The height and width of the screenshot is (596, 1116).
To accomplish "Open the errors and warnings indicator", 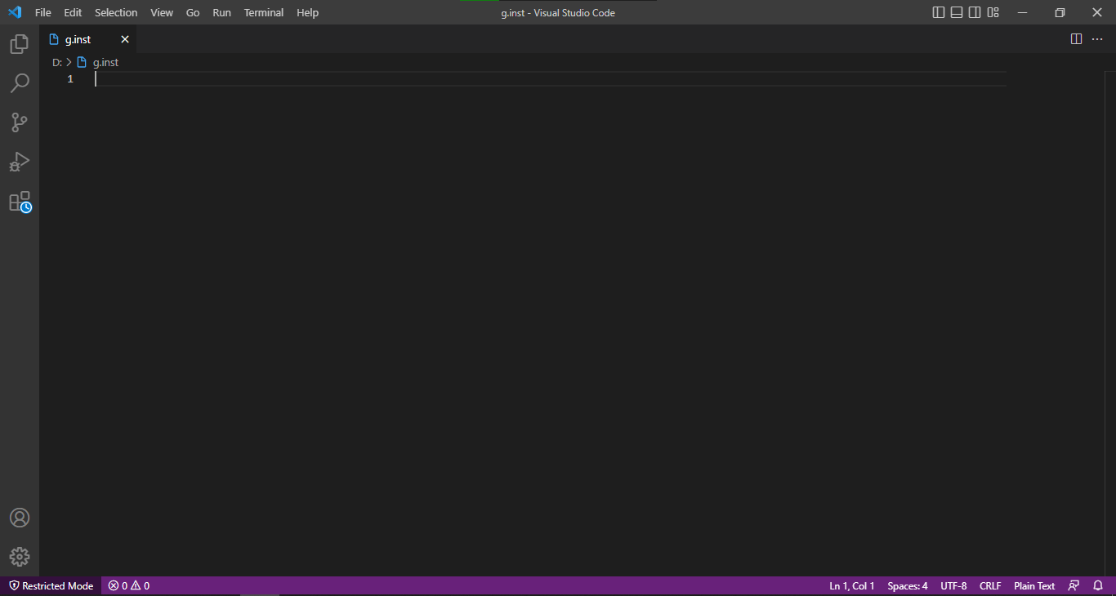I will pos(127,585).
